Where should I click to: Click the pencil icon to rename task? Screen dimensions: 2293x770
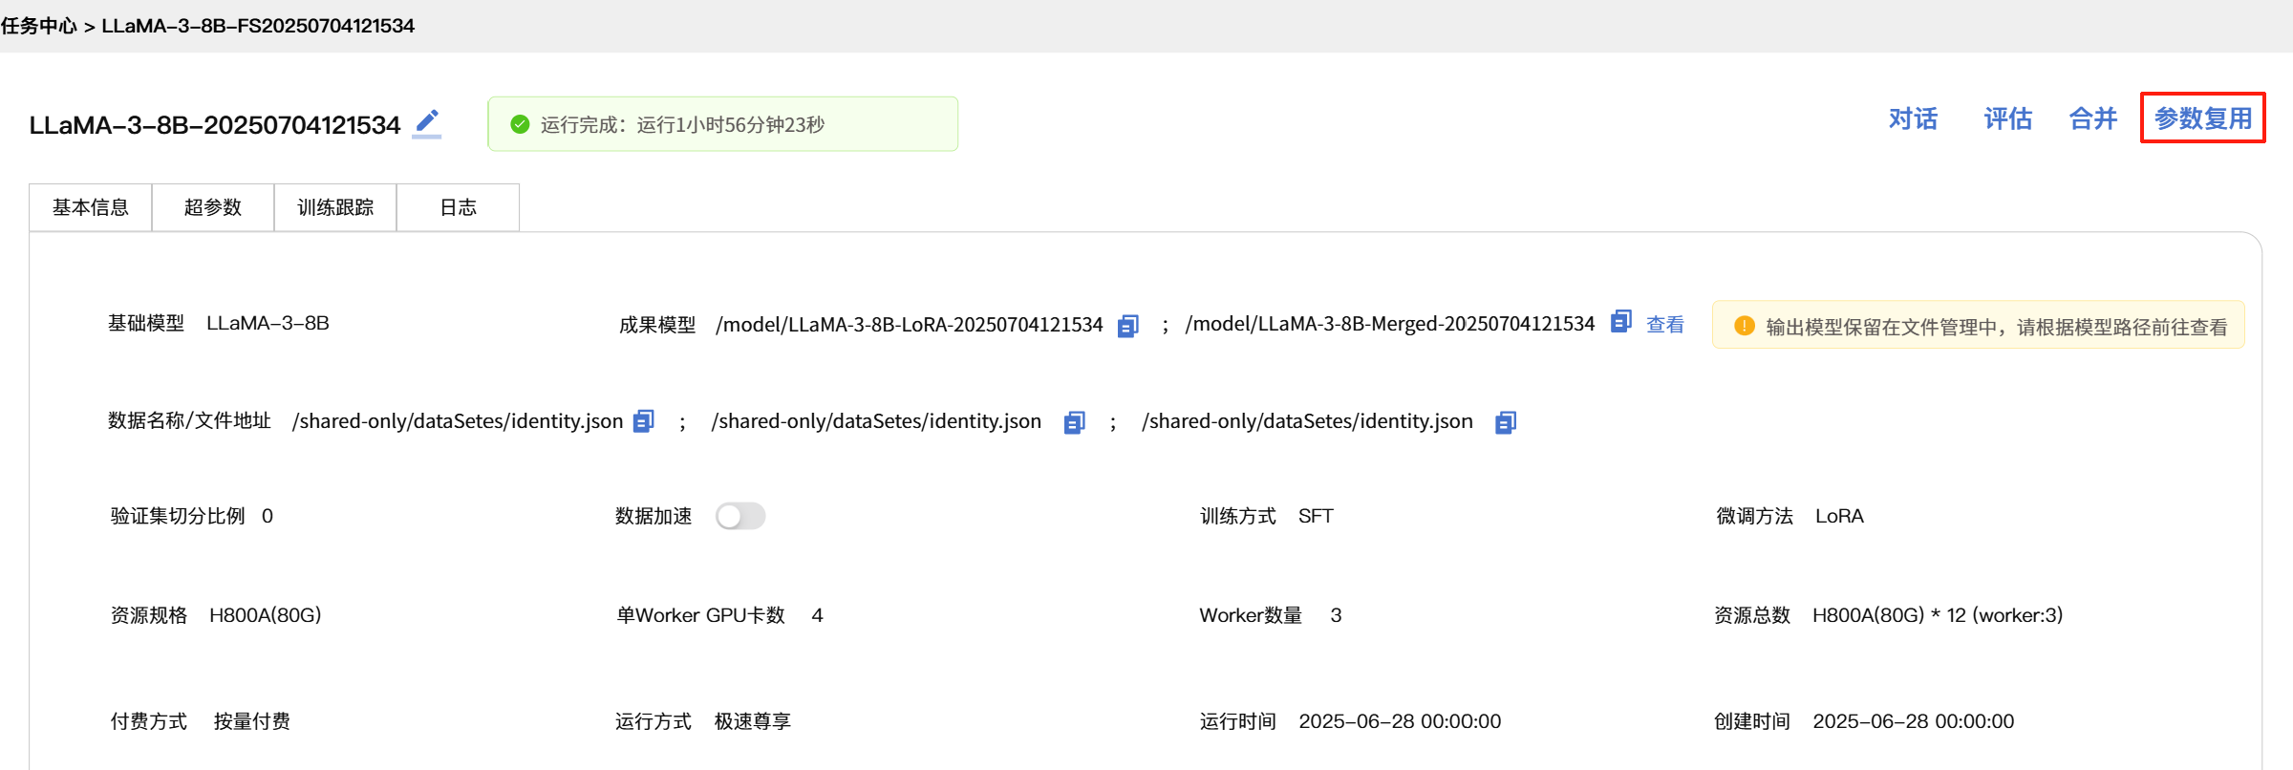[x=427, y=122]
